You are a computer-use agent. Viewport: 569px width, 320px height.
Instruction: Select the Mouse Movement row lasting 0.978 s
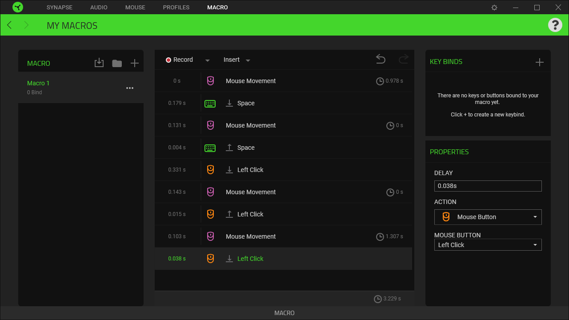(283, 81)
